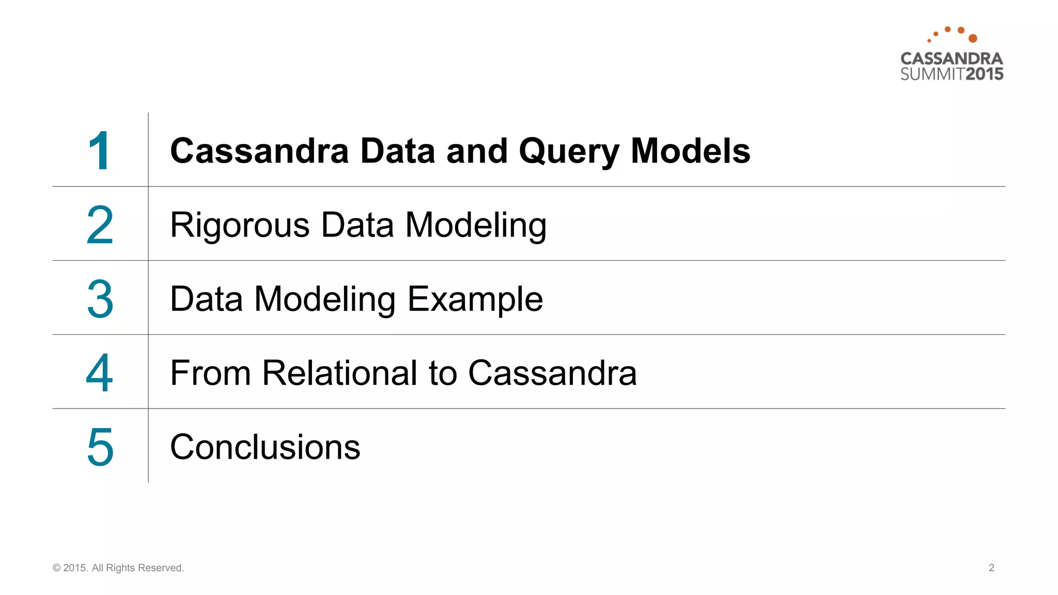Click the Cassandra Summit 2015 logo
The image size is (1058, 595).
tap(952, 54)
